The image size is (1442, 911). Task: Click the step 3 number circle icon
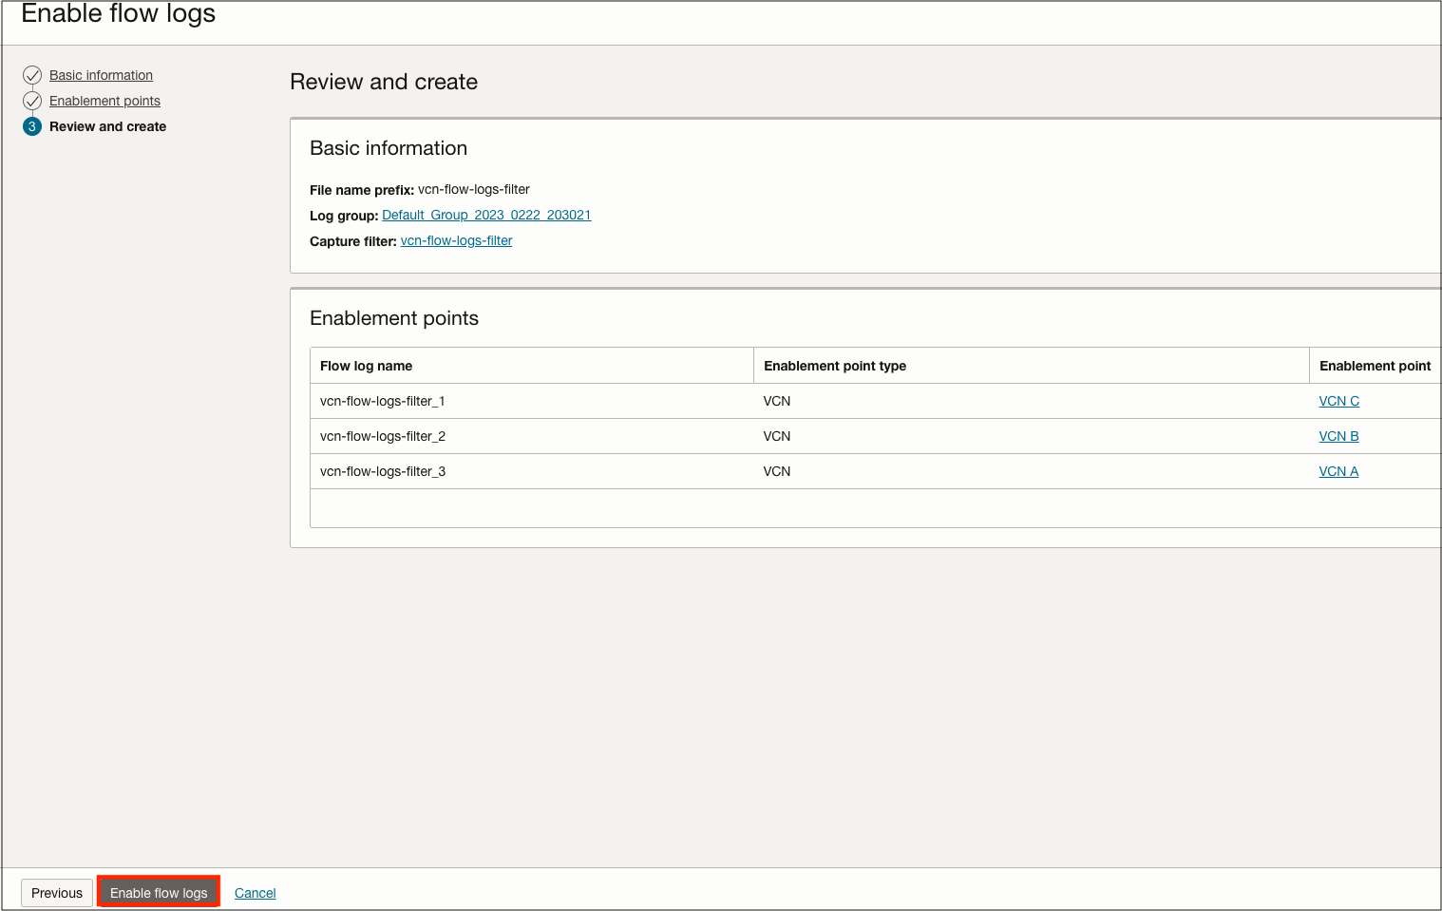coord(32,126)
